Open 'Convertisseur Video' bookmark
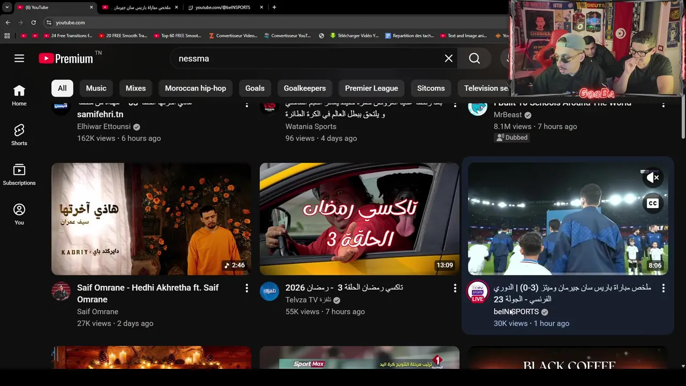The width and height of the screenshot is (686, 386). point(233,36)
